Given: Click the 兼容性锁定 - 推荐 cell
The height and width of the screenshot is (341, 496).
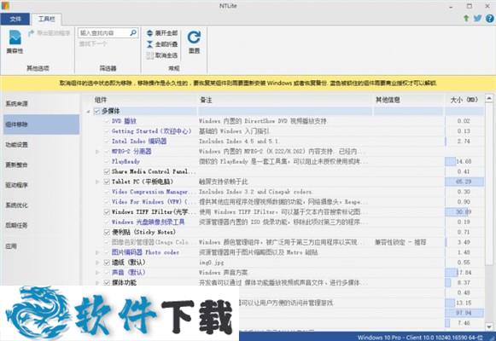Looking at the screenshot, I should pyautogui.click(x=400, y=242).
